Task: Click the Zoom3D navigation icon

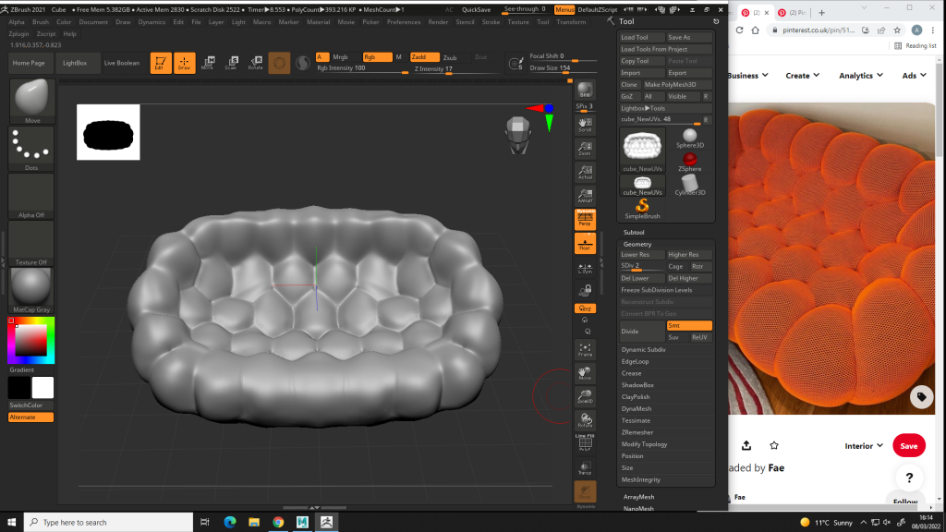Action: point(585,397)
